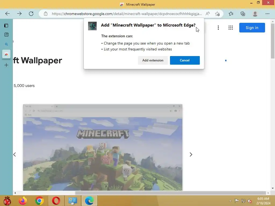Screen dimensions: 275x206
Task: Click the muted volume tray icon
Action: point(249,201)
